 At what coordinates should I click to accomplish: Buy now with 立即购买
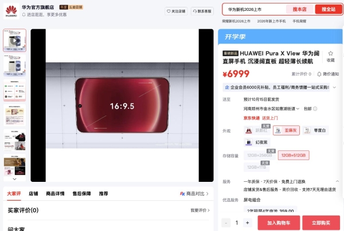pos(321,222)
